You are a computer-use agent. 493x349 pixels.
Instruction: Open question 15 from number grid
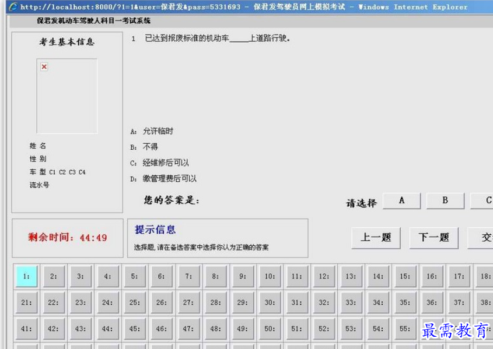[404, 276]
